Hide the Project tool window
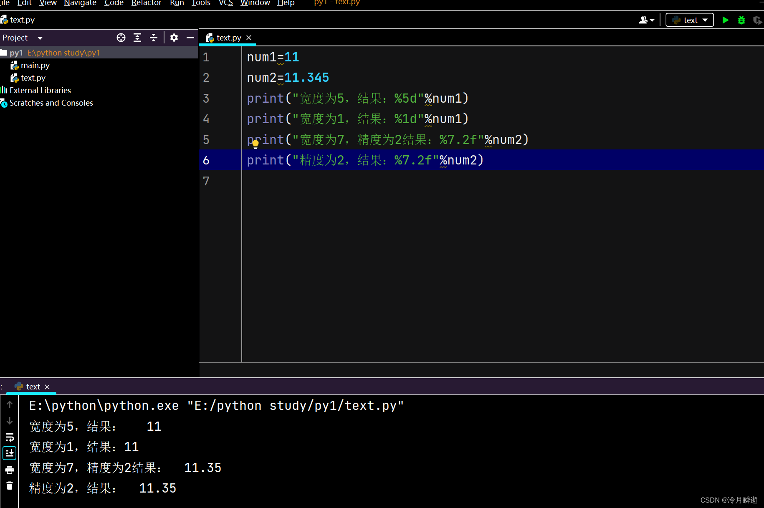The height and width of the screenshot is (508, 764). [x=190, y=38]
